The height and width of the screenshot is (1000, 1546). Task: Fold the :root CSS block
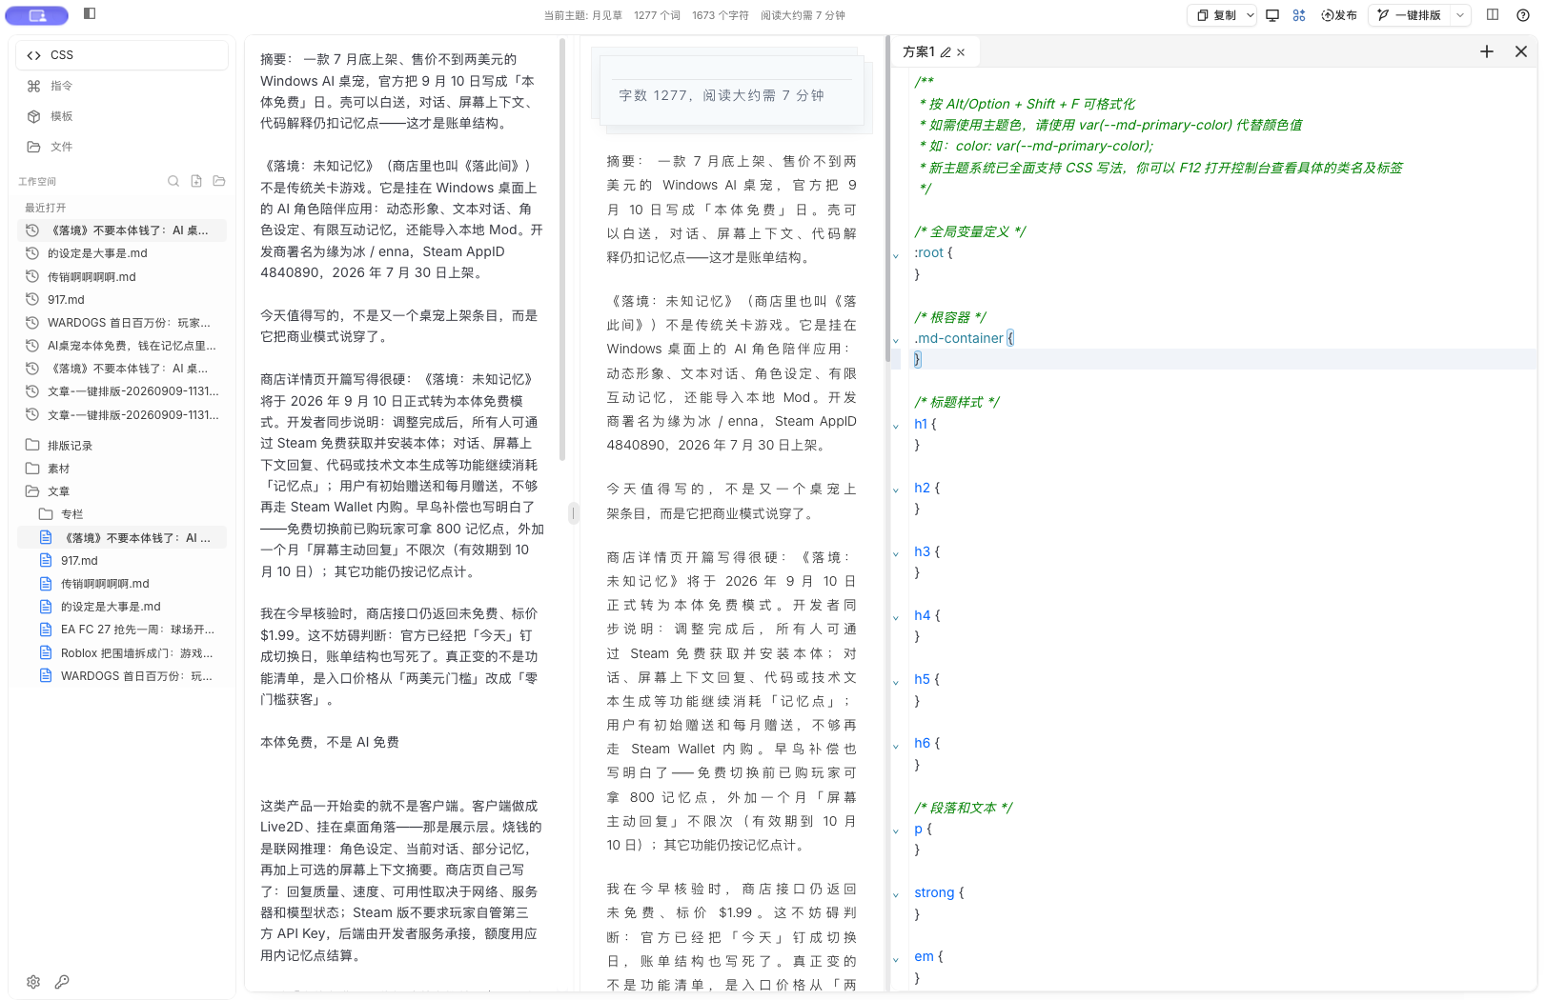[x=896, y=255]
